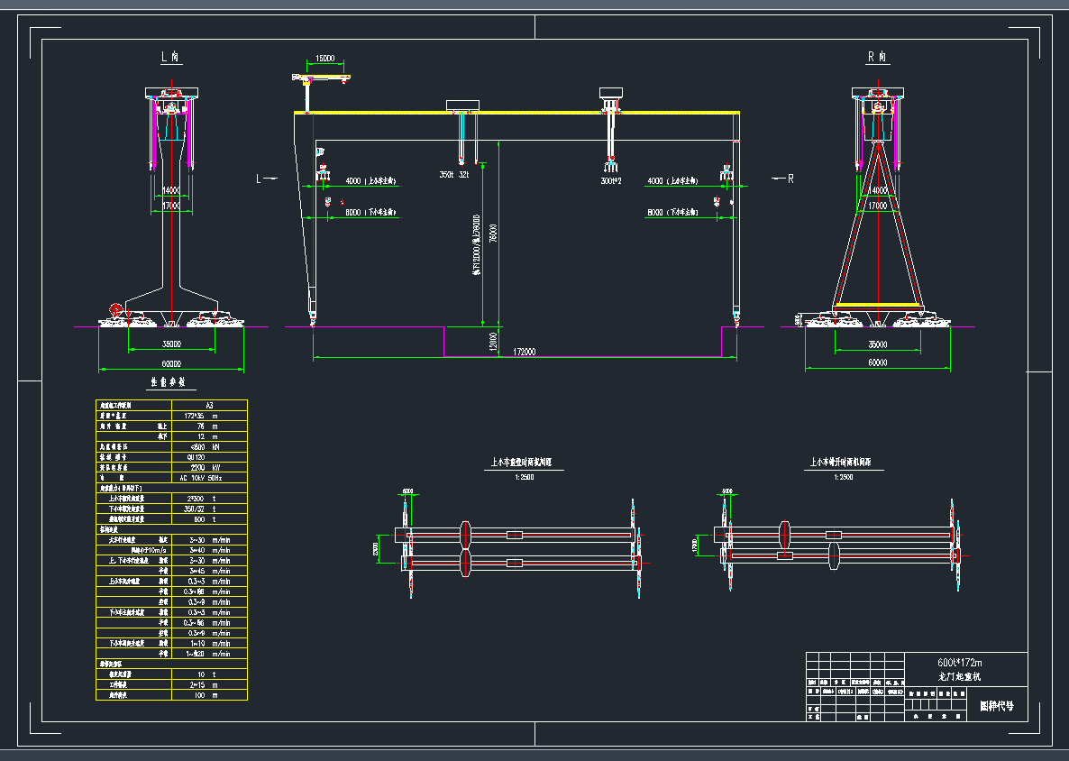The image size is (1069, 761).
Task: Click the R section arrow marker
Action: 782,179
